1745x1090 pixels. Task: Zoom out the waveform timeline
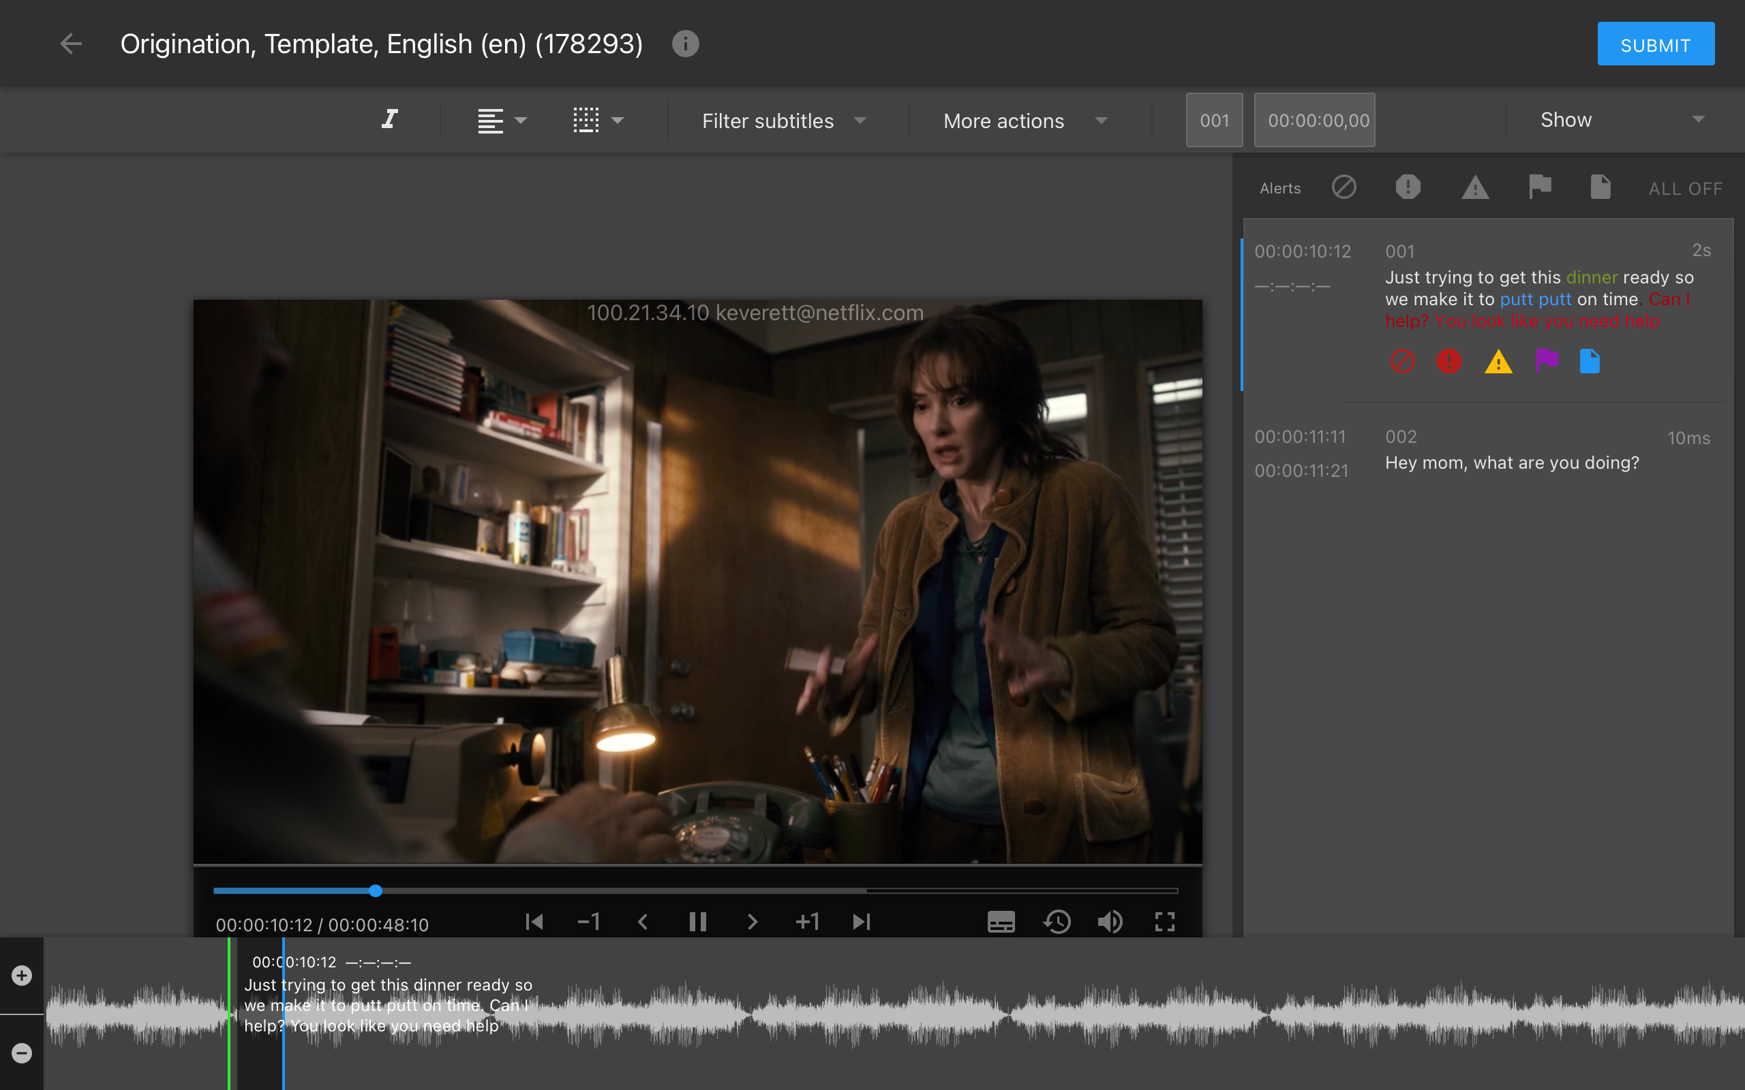[x=22, y=1053]
